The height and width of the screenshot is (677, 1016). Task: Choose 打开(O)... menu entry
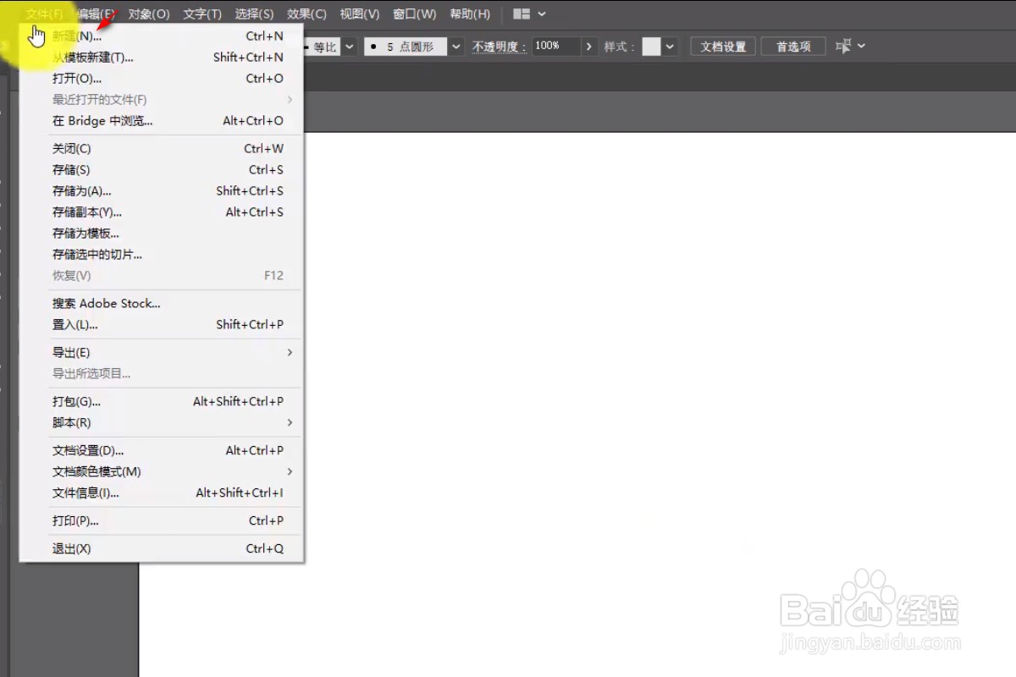click(161, 79)
